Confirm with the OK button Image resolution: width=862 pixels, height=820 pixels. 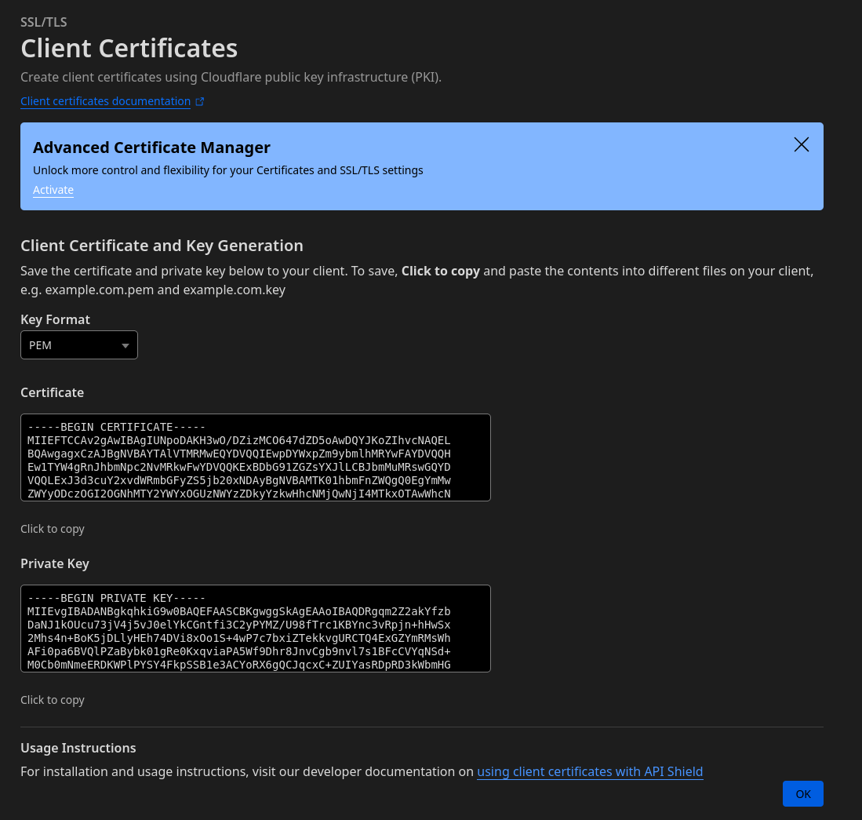tap(802, 793)
